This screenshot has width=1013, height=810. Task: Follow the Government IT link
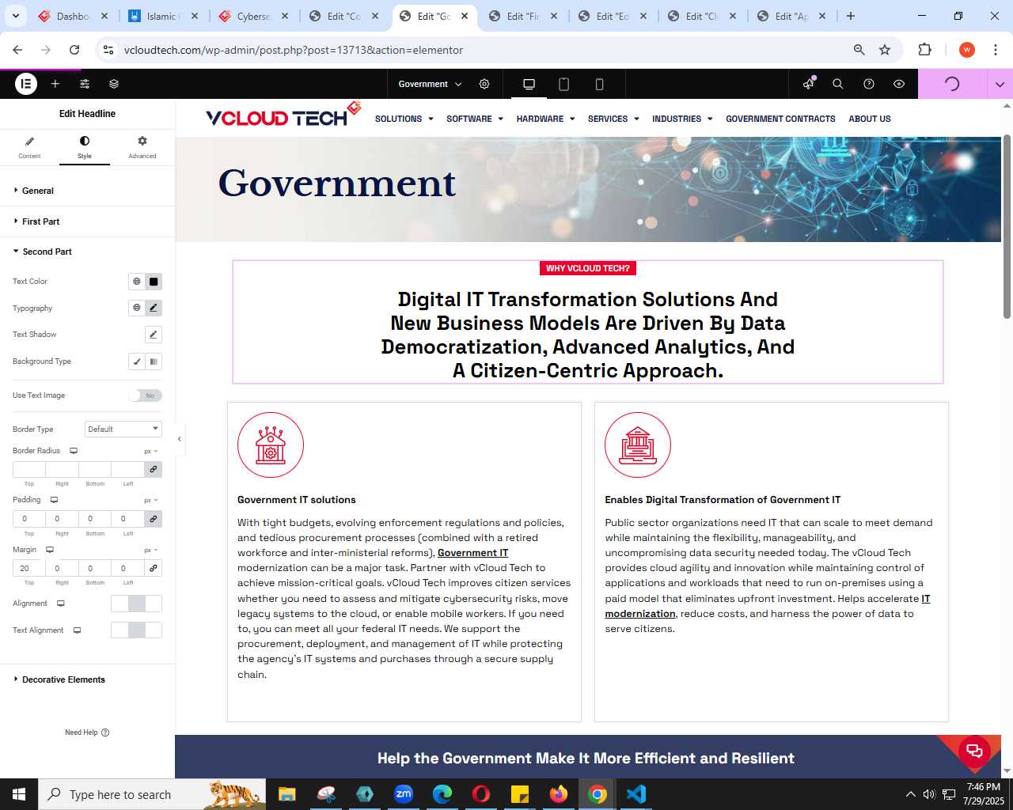coord(472,553)
